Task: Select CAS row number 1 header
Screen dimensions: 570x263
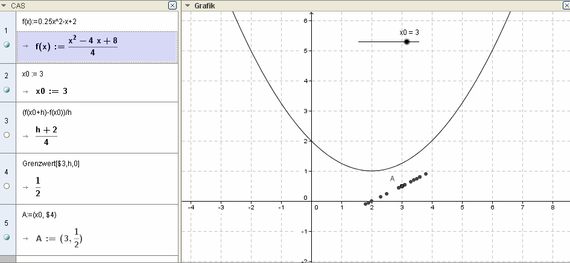Action: pyautogui.click(x=6, y=30)
